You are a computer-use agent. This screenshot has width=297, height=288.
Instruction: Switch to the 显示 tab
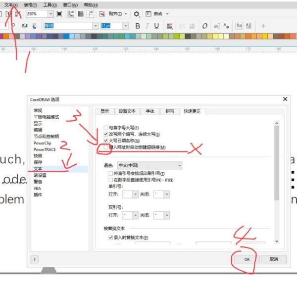(105, 111)
